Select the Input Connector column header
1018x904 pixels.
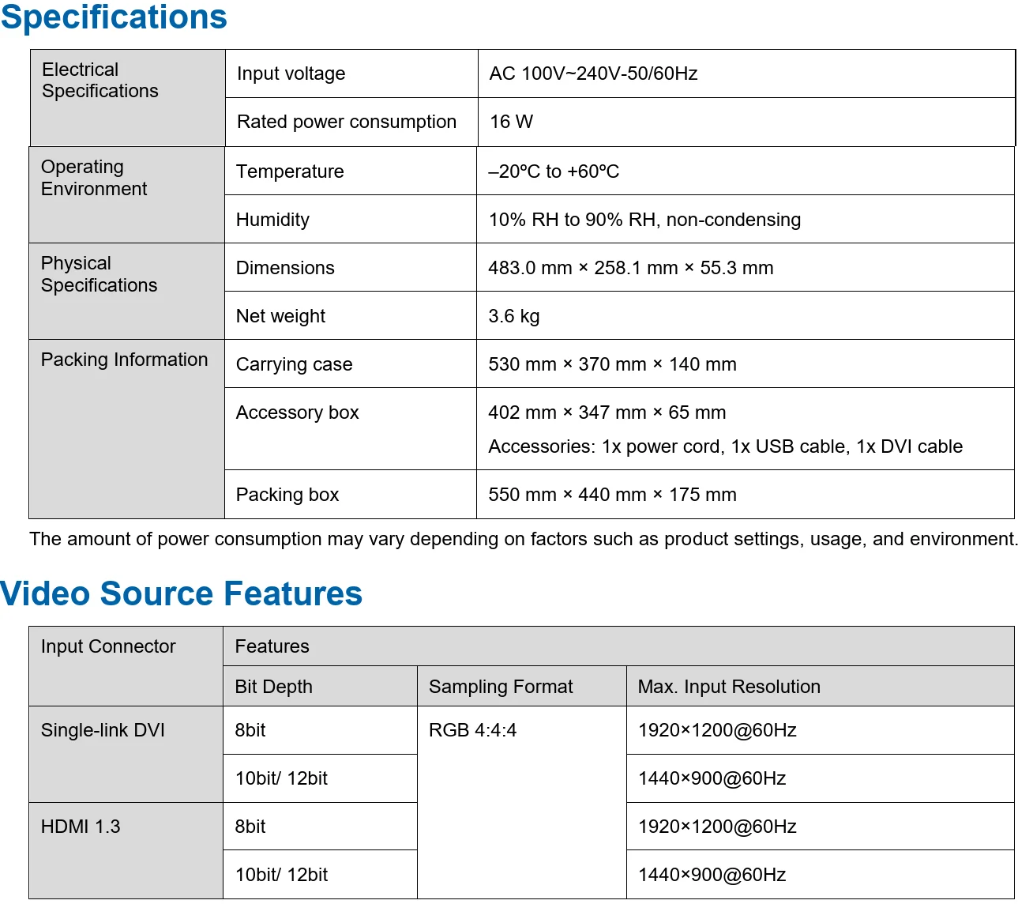click(x=107, y=646)
